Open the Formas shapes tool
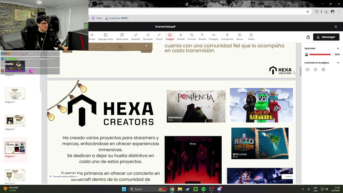The image size is (343, 193). (x=192, y=37)
